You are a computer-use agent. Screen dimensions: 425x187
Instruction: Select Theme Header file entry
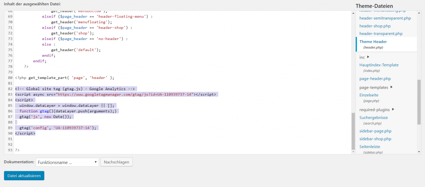[x=386, y=44]
